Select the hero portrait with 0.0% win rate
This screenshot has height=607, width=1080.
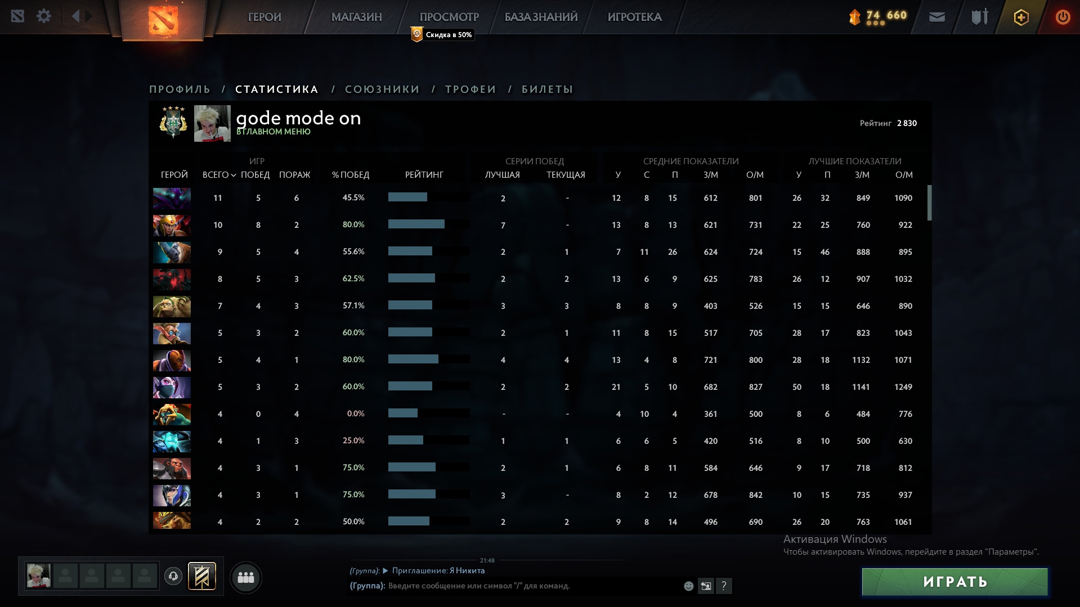(172, 414)
